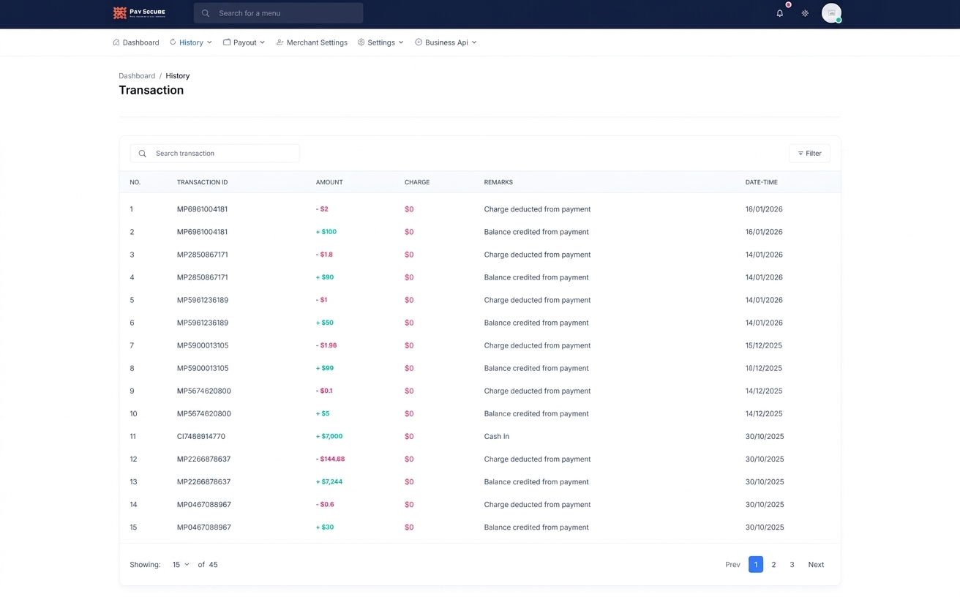Image resolution: width=960 pixels, height=597 pixels.
Task: Go to the Prev page
Action: pos(732,565)
